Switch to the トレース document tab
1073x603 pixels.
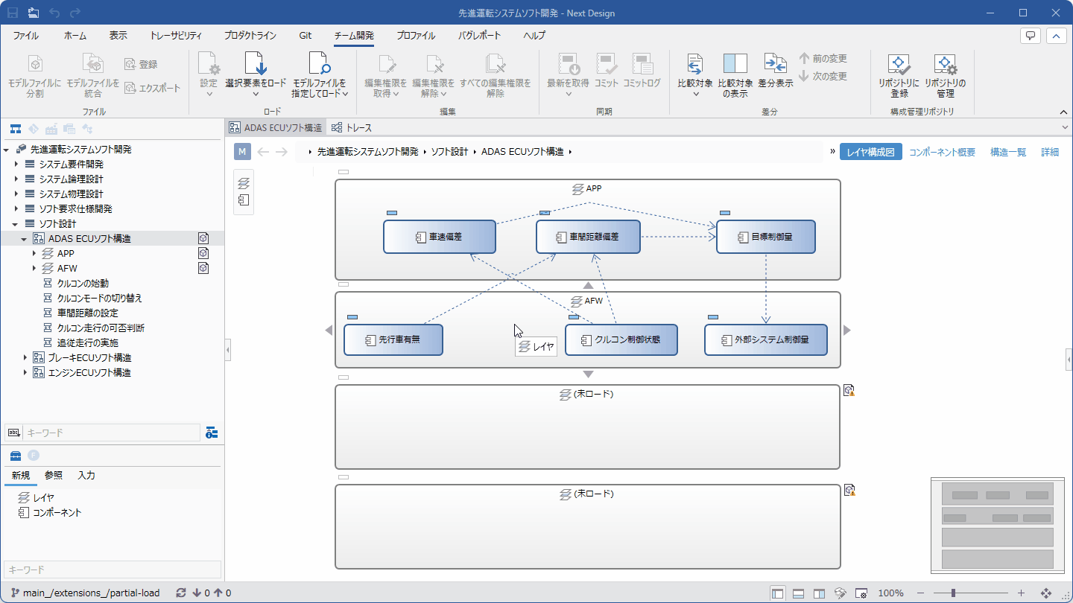(x=352, y=128)
